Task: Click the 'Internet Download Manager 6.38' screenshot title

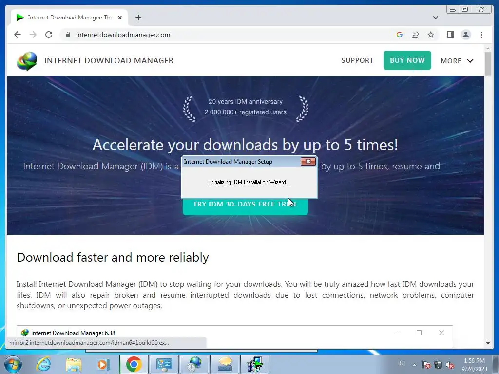Action: coord(73,333)
